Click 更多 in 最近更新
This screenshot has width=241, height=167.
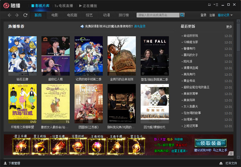(x=229, y=27)
